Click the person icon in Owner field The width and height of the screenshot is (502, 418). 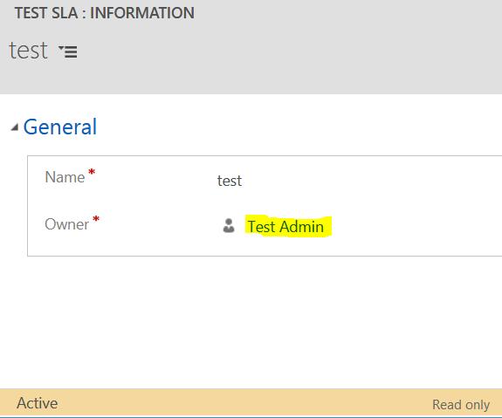[x=229, y=226]
